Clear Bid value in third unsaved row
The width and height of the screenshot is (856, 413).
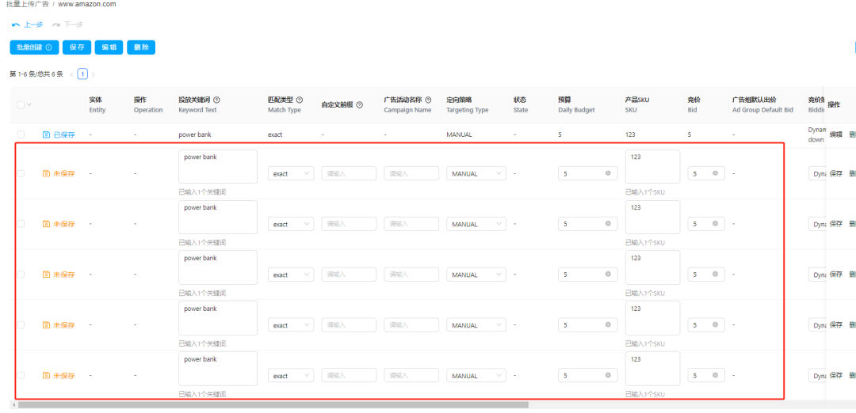pos(715,275)
